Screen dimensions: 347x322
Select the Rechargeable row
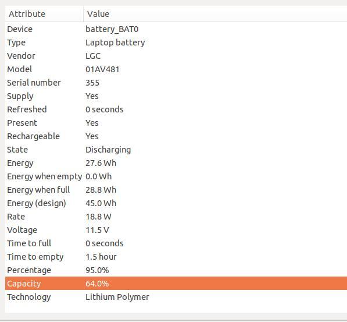tap(176, 136)
